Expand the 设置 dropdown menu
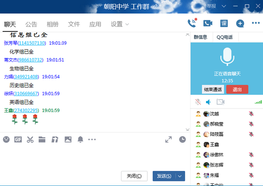 coord(120,24)
